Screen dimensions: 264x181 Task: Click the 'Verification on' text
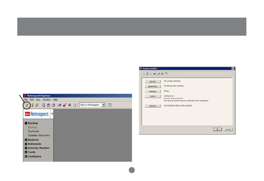(169, 96)
